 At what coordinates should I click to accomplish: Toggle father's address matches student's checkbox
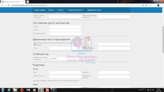34,81
